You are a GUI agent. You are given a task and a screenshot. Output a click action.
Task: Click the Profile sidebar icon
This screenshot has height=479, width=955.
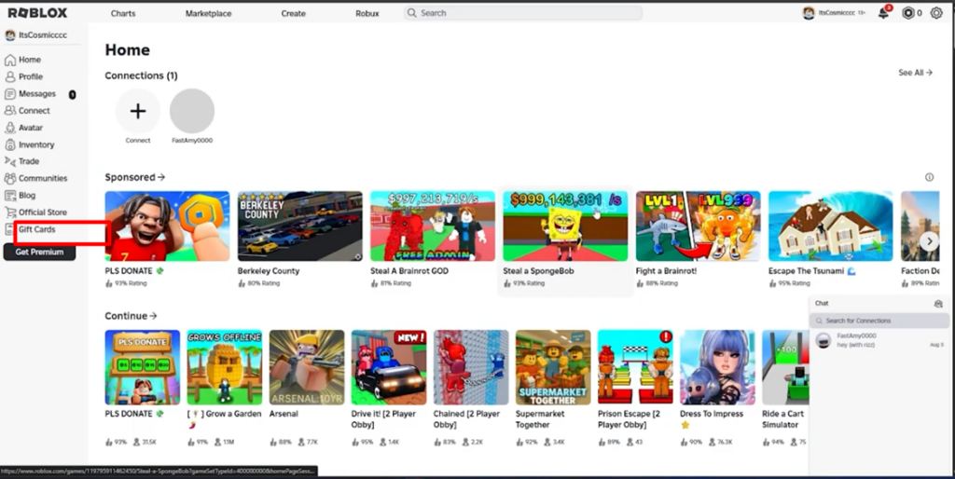pyautogui.click(x=10, y=76)
